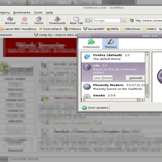The image size is (162, 162).
Task: Click the Find Updates button
Action: (95, 108)
